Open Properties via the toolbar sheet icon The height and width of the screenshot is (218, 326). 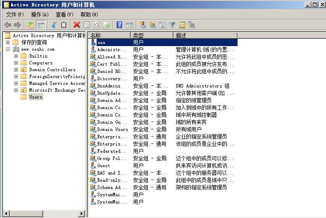(86, 25)
